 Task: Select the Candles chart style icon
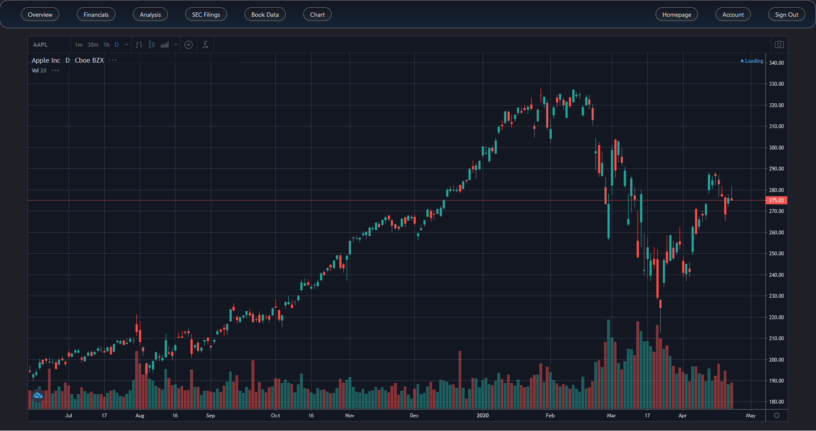point(151,45)
